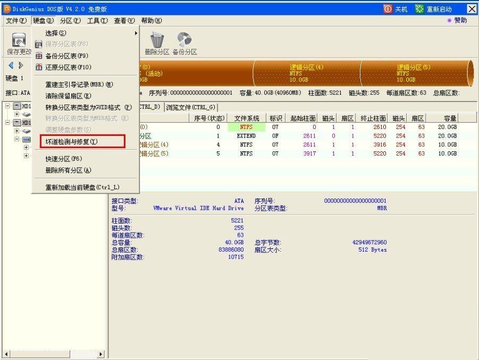Click the 保存更改 toolbar icon

pyautogui.click(x=19, y=40)
